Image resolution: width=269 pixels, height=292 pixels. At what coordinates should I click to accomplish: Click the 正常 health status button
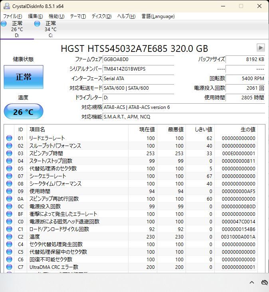pyautogui.click(x=24, y=77)
